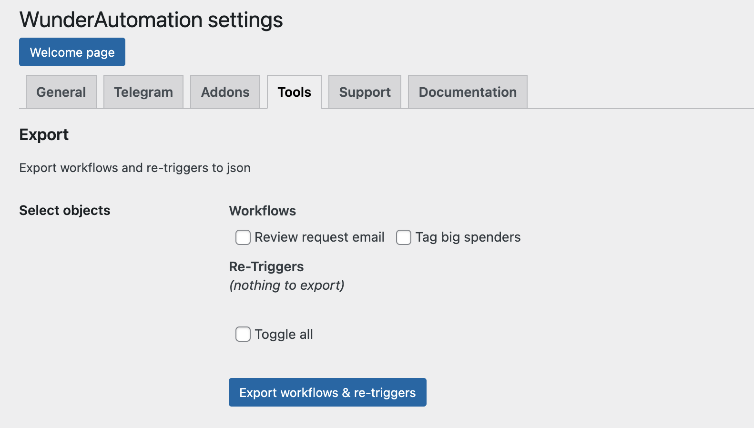Click Export workflows & re-triggers button
This screenshot has width=754, height=428.
pyautogui.click(x=327, y=392)
